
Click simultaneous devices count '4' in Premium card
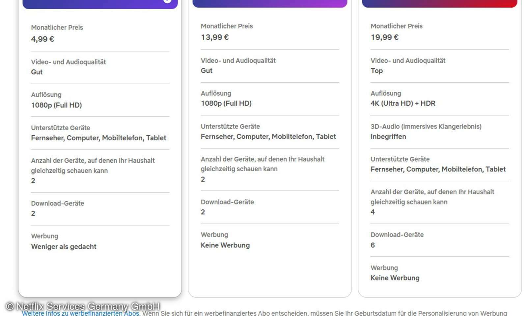click(372, 212)
